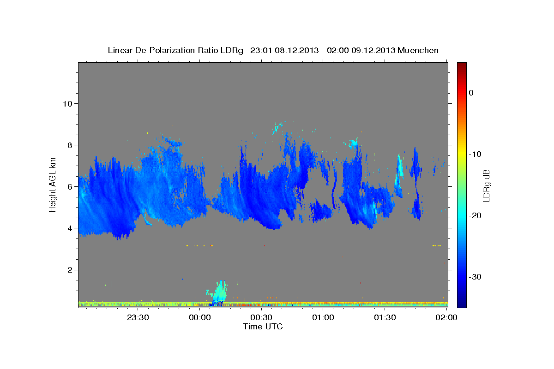Image resolution: width=554 pixels, height=369 pixels.
Task: Click the height tick label 10
Action: [x=67, y=103]
